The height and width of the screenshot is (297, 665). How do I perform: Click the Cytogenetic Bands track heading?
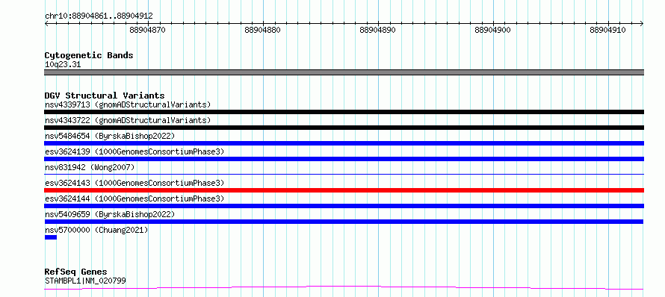89,55
